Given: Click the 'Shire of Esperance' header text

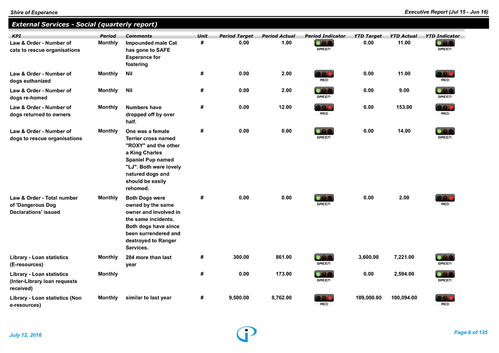Looking at the screenshot, I should 34,12.
